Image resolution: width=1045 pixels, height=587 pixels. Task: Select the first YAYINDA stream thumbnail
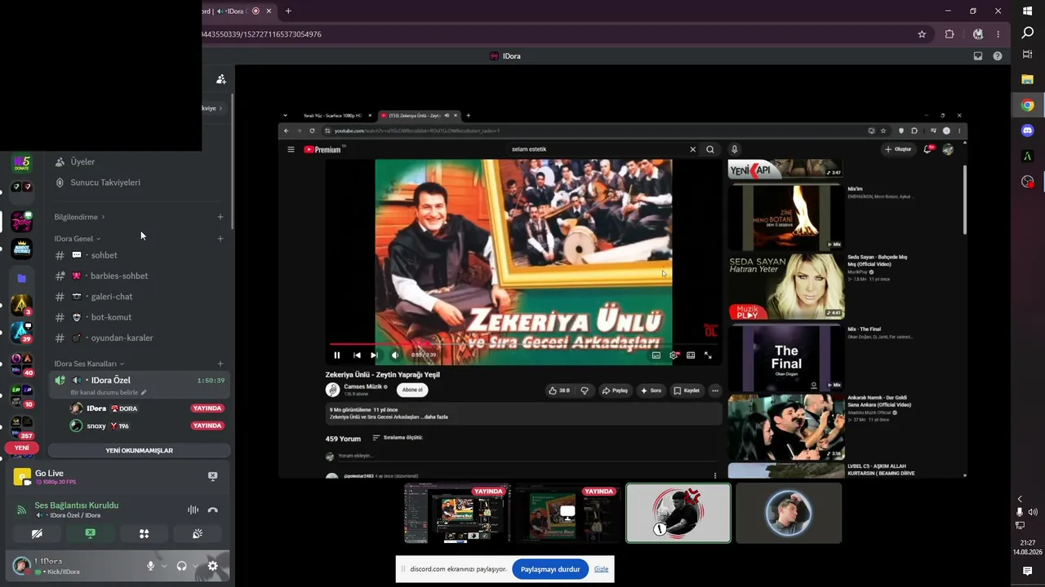coord(457,513)
